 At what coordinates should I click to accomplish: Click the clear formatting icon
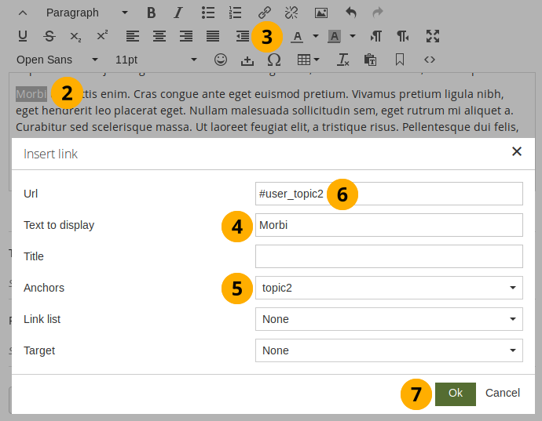point(342,60)
